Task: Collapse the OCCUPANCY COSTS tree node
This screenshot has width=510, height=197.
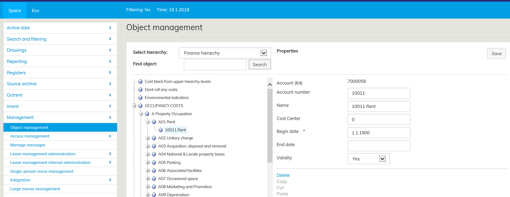Action: (134, 106)
